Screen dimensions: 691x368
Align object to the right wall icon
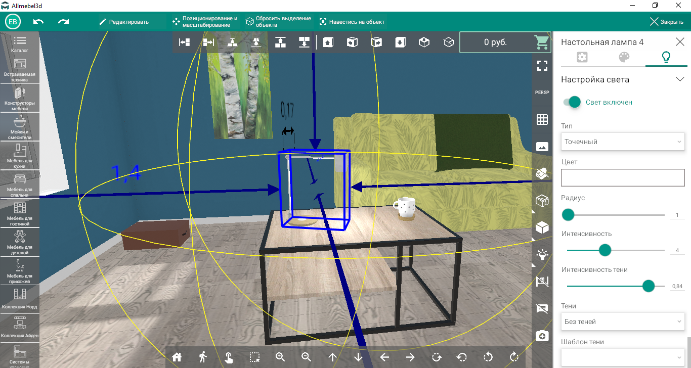[x=208, y=42]
